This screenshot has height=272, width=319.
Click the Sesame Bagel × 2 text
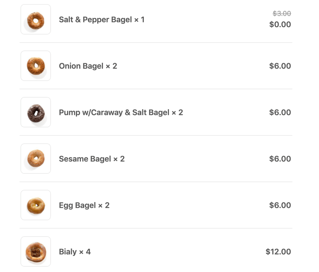click(92, 159)
